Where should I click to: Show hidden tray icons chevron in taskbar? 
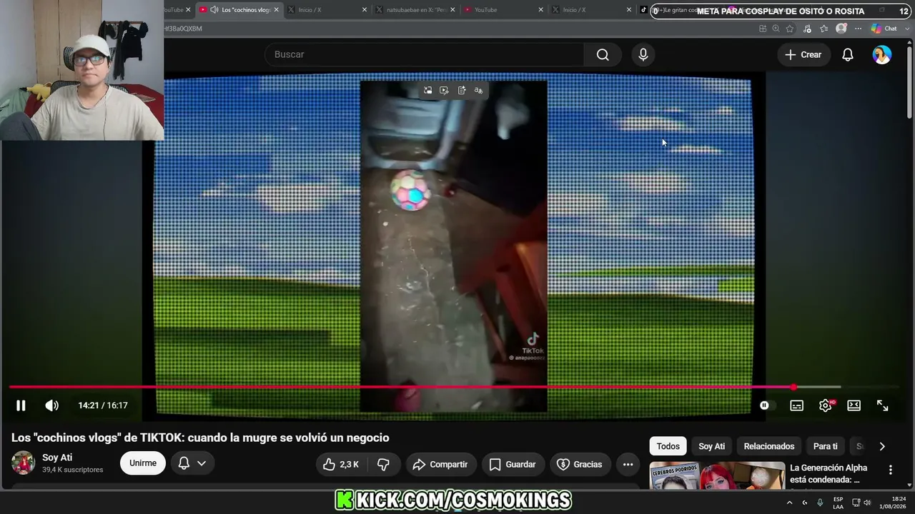coord(789,503)
